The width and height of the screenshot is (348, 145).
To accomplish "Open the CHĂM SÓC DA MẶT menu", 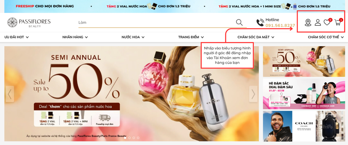I will 256,37.
